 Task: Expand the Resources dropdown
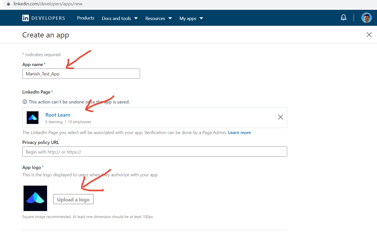coord(158,18)
